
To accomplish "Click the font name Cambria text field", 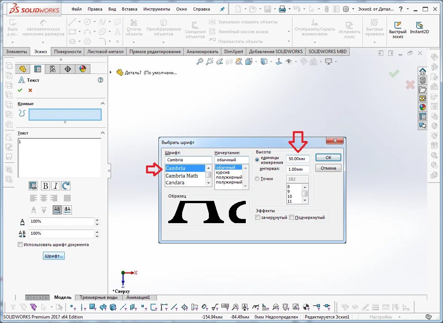I will 188,160.
